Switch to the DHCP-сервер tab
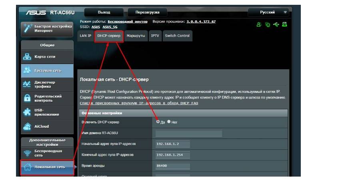Viewport: 340px width, 191px height. (x=109, y=36)
